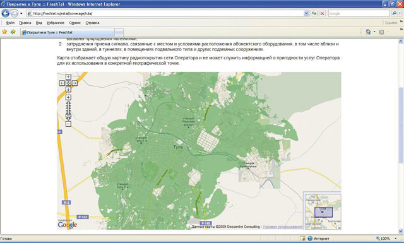This screenshot has height=243, width=404.
Task: Stop loading with the red X icon
Action: [x=322, y=13]
